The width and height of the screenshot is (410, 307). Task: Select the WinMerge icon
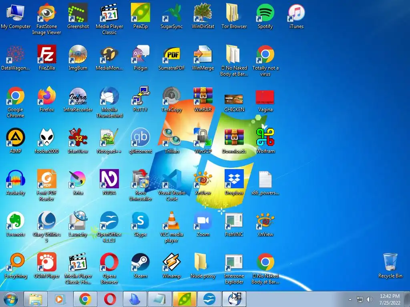(x=203, y=58)
